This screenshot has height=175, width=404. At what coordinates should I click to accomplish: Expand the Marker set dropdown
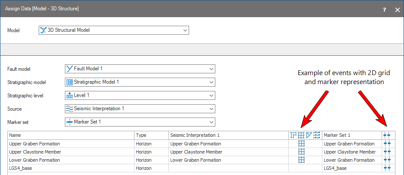[211, 122]
